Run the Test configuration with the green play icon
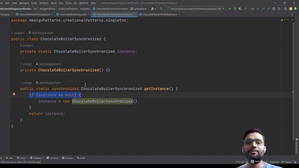Image resolution: width=299 pixels, height=168 pixels. coord(229,9)
